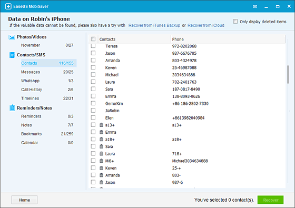The height and width of the screenshot is (208, 295).
Task: Click the Home button
Action: [x=24, y=200]
